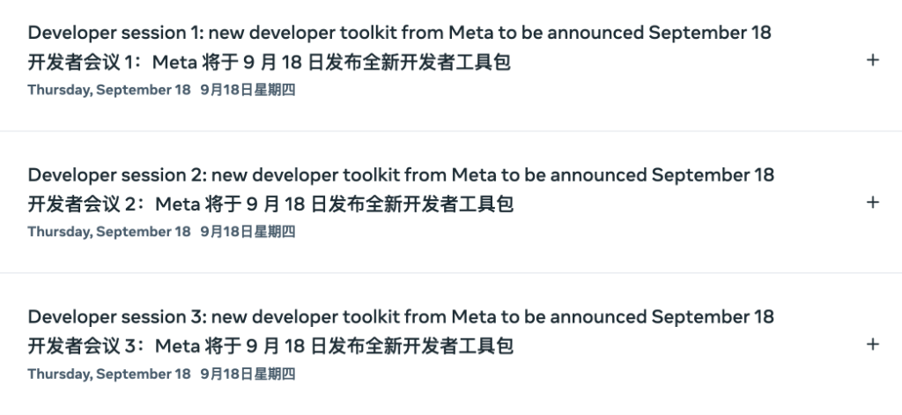Expand Developer session 1 with plus icon
The image size is (902, 415).
(873, 60)
